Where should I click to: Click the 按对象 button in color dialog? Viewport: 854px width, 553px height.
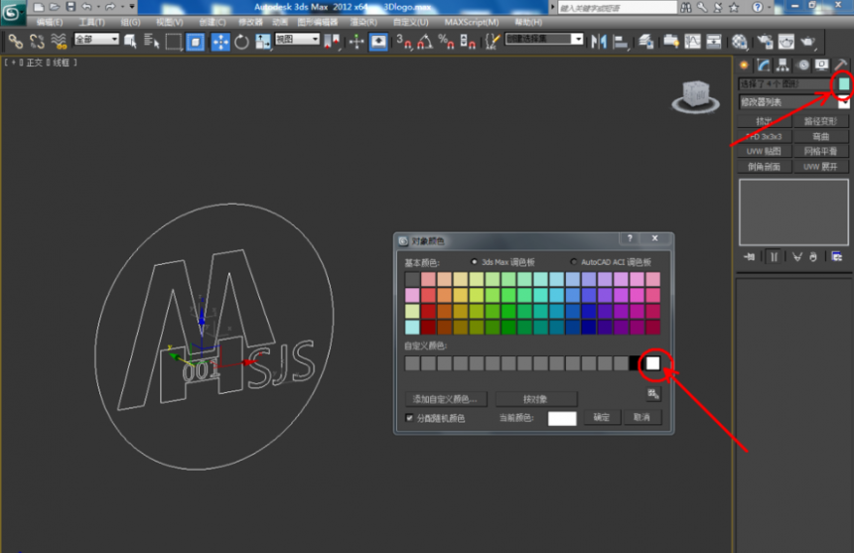tap(536, 399)
